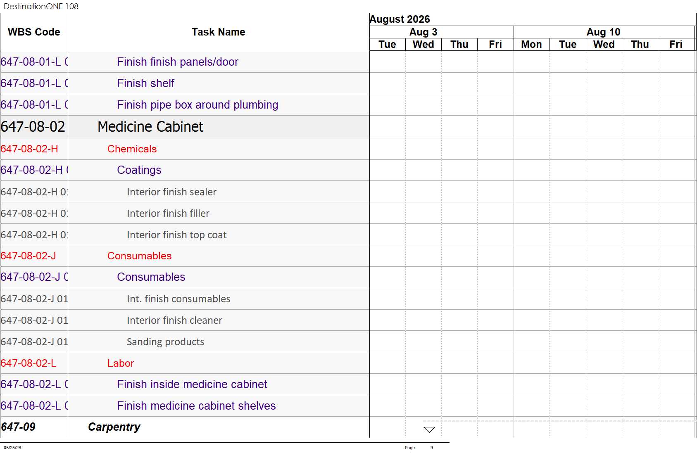Click the Aug 10 week header
697x453 pixels.
603,32
